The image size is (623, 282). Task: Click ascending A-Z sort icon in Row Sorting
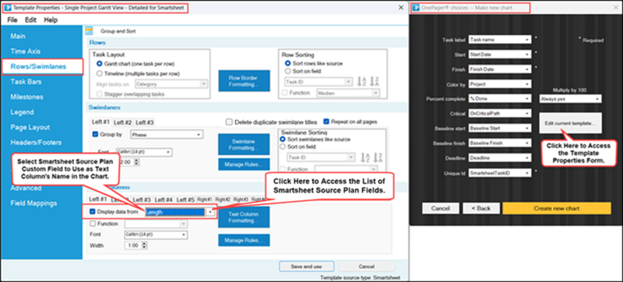(x=361, y=82)
